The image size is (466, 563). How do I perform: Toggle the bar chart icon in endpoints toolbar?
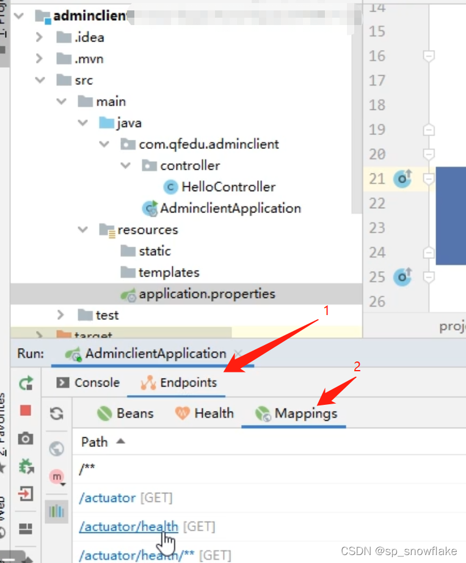[x=57, y=511]
